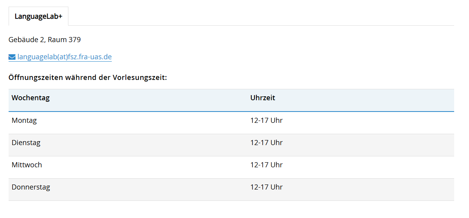Click empty tab bar area right of LanguageLab+
This screenshot has width=469, height=218.
click(x=258, y=16)
